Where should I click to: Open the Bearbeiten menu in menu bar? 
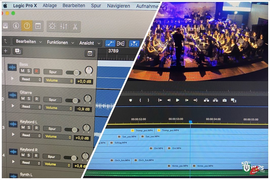(x=74, y=6)
